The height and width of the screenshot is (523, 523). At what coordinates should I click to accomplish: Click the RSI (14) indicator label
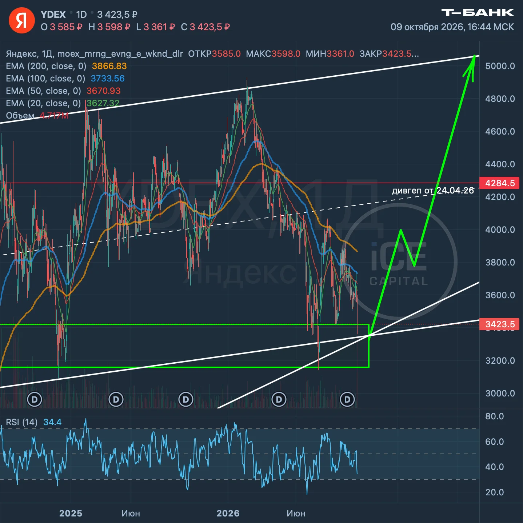22,422
